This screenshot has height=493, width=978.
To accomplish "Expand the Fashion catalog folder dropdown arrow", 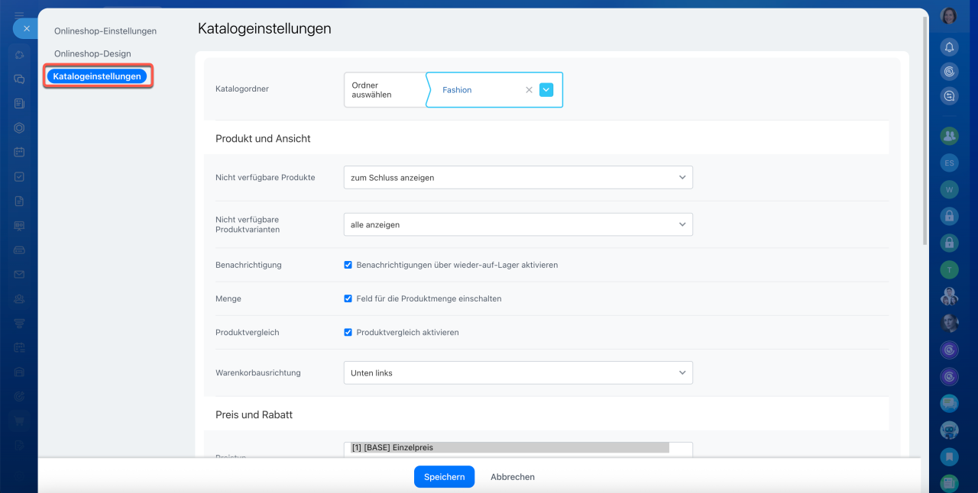I will (546, 89).
